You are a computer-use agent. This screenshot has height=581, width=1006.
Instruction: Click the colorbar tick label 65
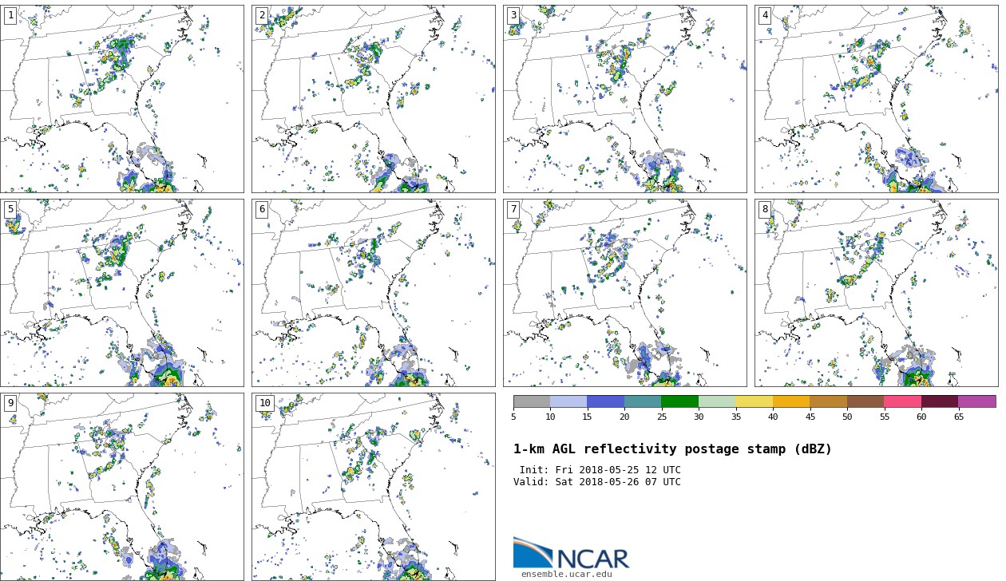[958, 417]
